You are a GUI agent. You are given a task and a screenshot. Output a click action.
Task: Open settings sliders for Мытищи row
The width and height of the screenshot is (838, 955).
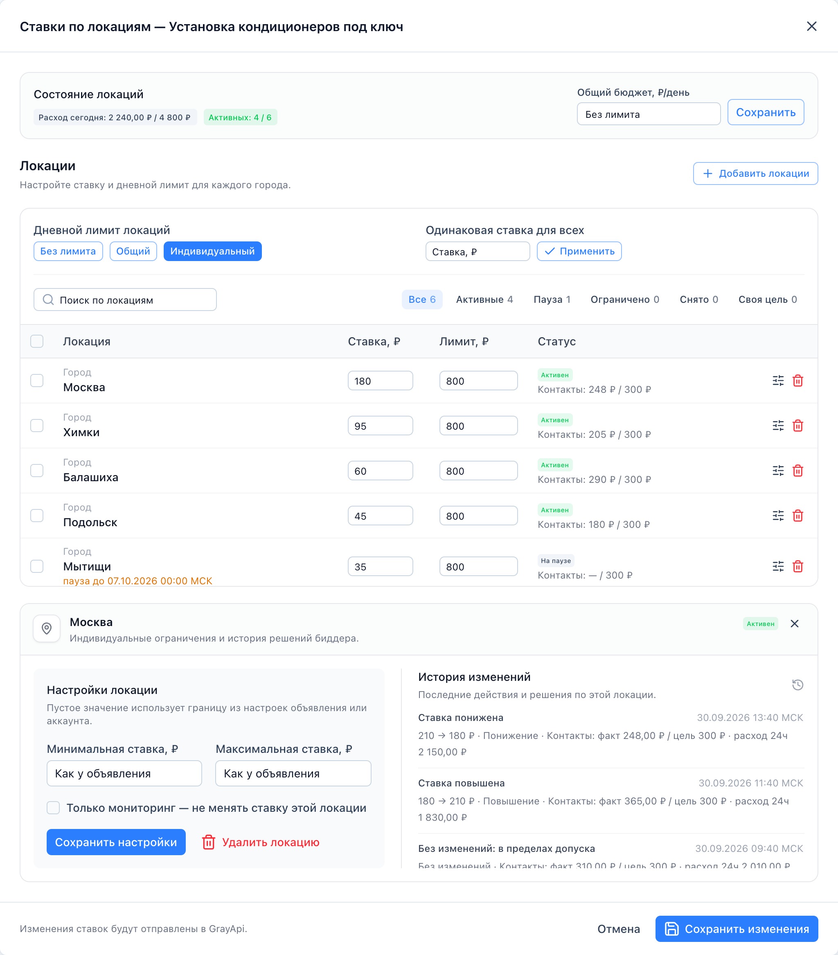click(x=778, y=566)
